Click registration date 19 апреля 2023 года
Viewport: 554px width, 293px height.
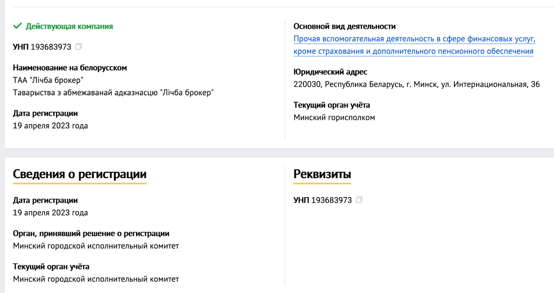tap(51, 126)
